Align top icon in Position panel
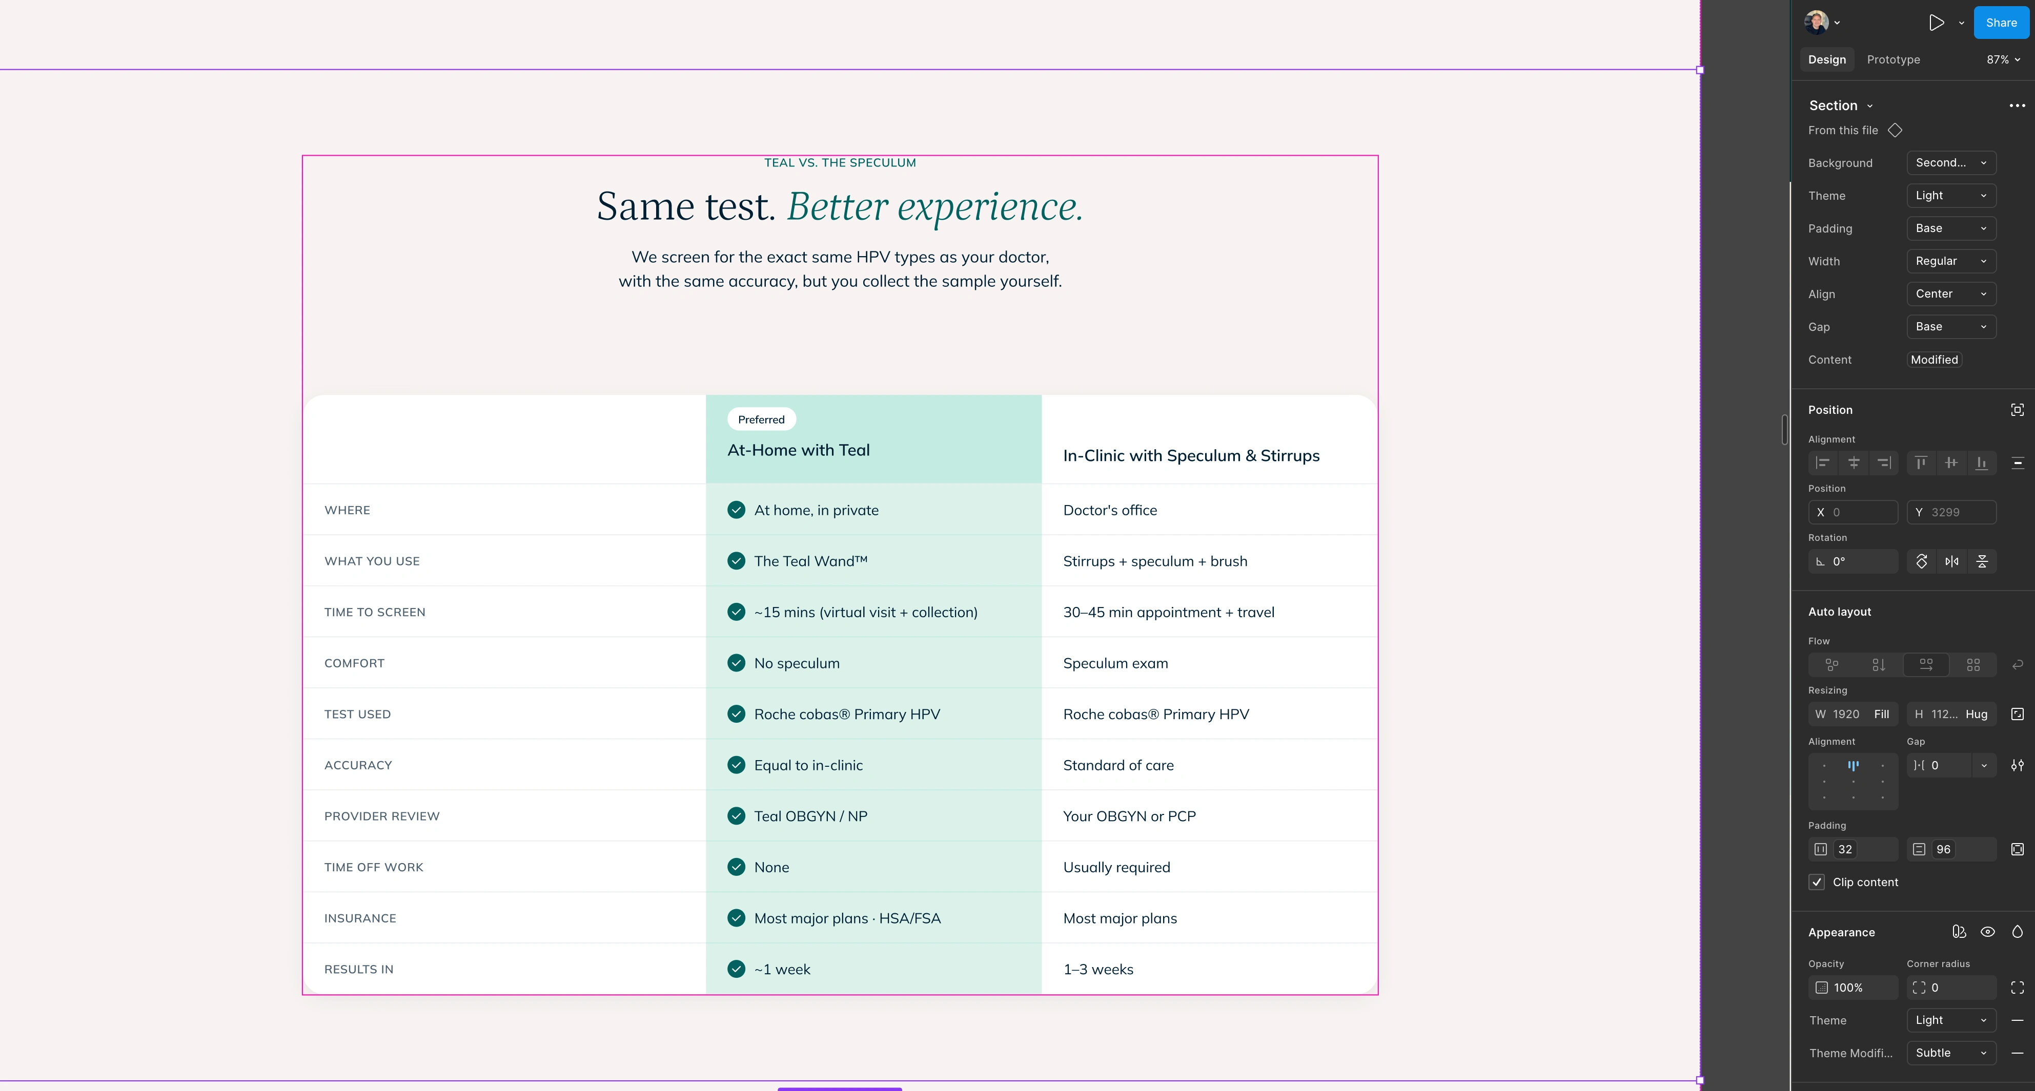The image size is (2035, 1091). pos(1921,464)
